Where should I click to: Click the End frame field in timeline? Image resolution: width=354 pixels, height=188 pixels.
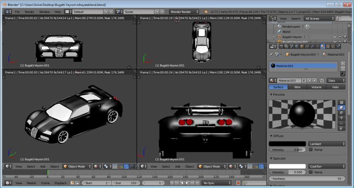(127, 183)
